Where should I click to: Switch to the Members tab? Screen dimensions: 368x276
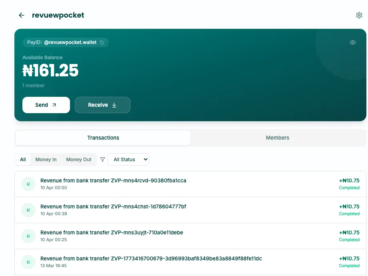(x=278, y=138)
